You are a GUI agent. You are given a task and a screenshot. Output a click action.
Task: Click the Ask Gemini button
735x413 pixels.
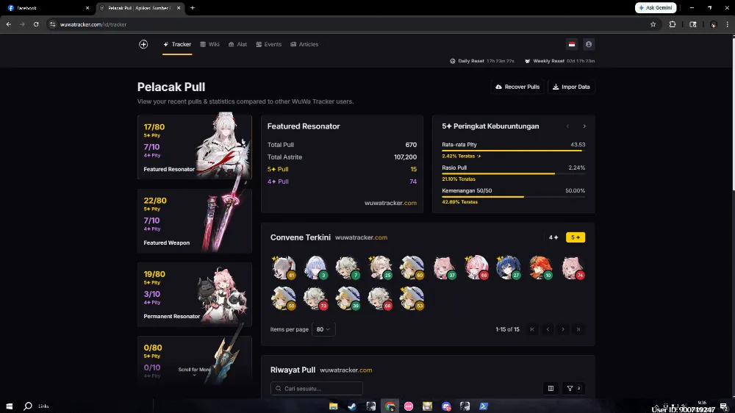tap(656, 8)
